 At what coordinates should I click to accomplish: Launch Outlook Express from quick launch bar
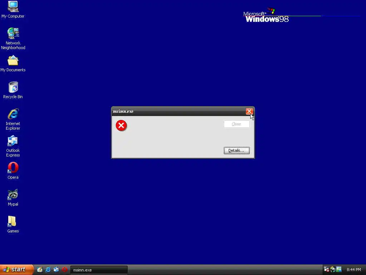click(x=56, y=270)
